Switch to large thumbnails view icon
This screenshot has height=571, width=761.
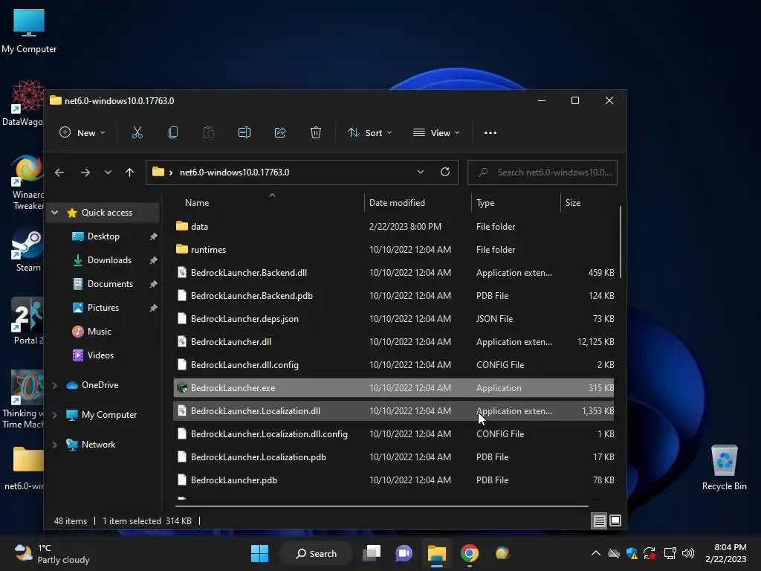tap(615, 521)
